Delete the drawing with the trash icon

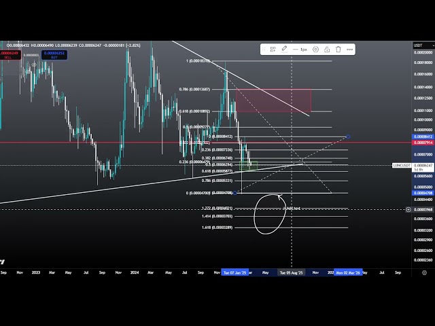click(338, 49)
